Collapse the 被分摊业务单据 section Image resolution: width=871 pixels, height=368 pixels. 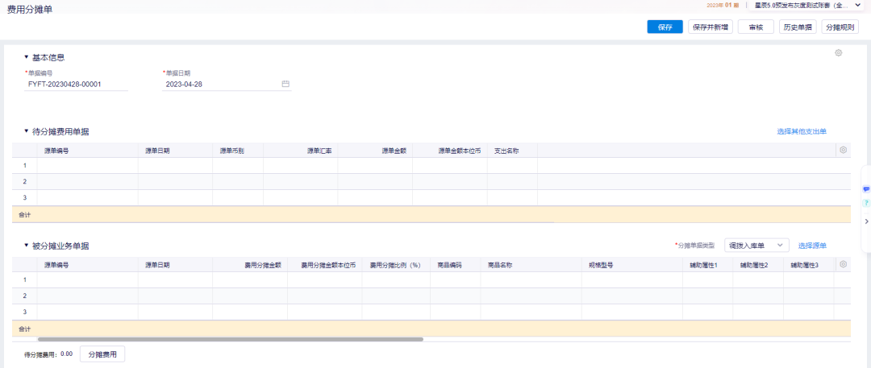[x=26, y=246]
